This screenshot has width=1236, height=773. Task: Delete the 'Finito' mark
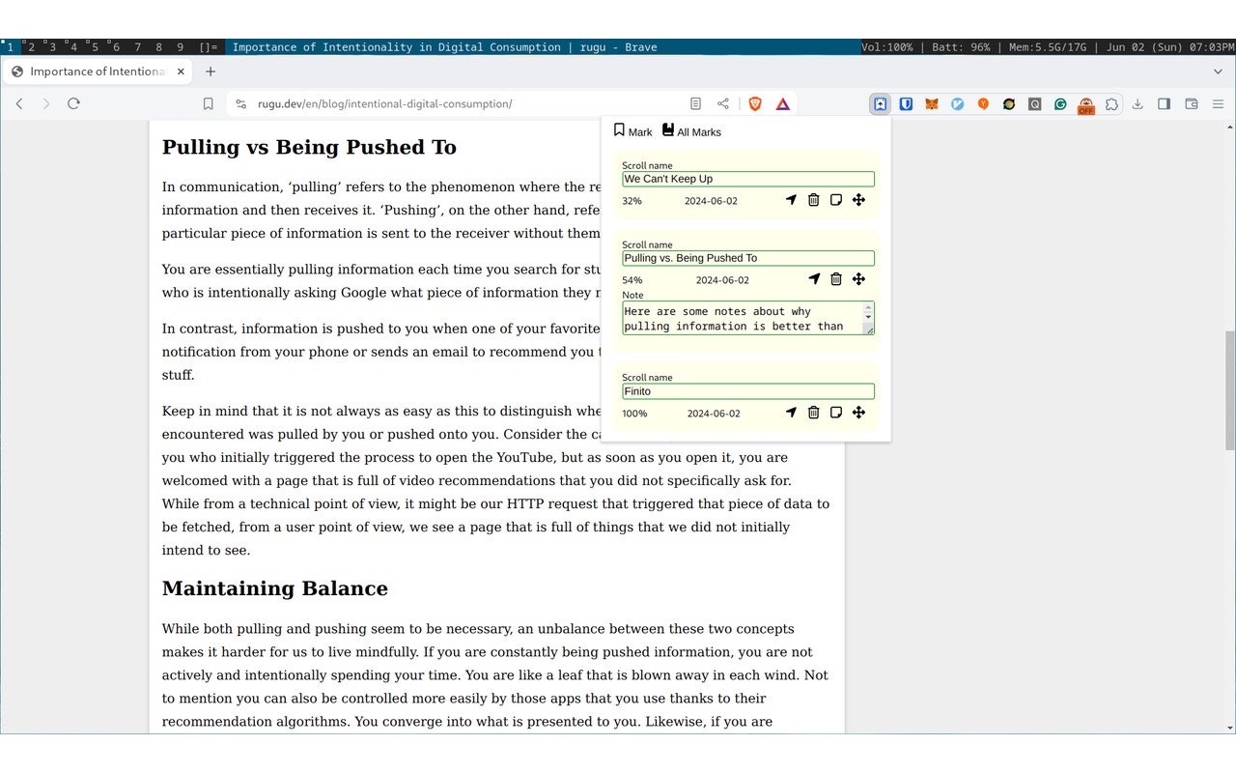[x=813, y=413]
